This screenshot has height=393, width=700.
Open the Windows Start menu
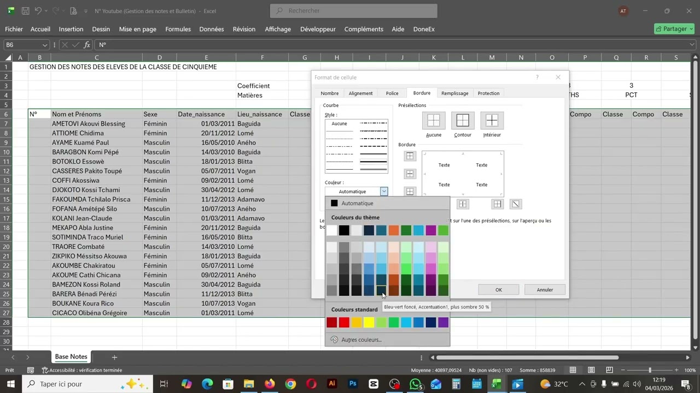click(10, 384)
